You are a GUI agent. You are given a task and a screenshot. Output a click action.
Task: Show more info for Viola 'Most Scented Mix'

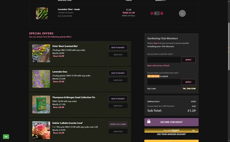[x=118, y=55]
